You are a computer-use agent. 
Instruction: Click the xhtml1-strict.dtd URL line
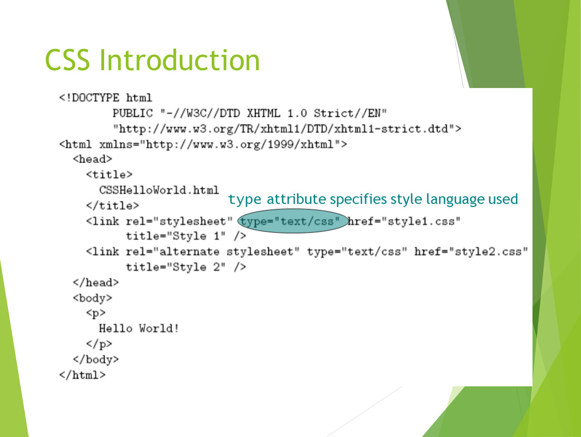pyautogui.click(x=287, y=129)
